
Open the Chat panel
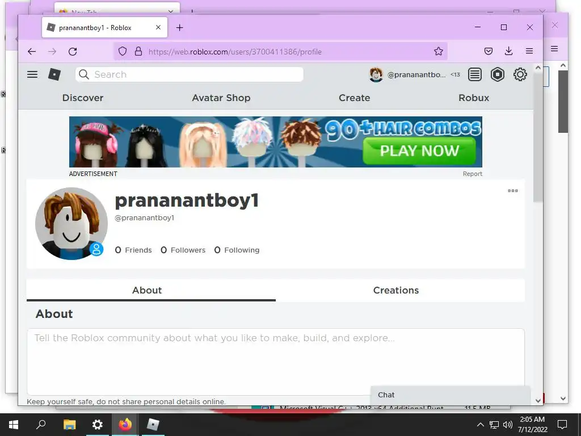(450, 395)
